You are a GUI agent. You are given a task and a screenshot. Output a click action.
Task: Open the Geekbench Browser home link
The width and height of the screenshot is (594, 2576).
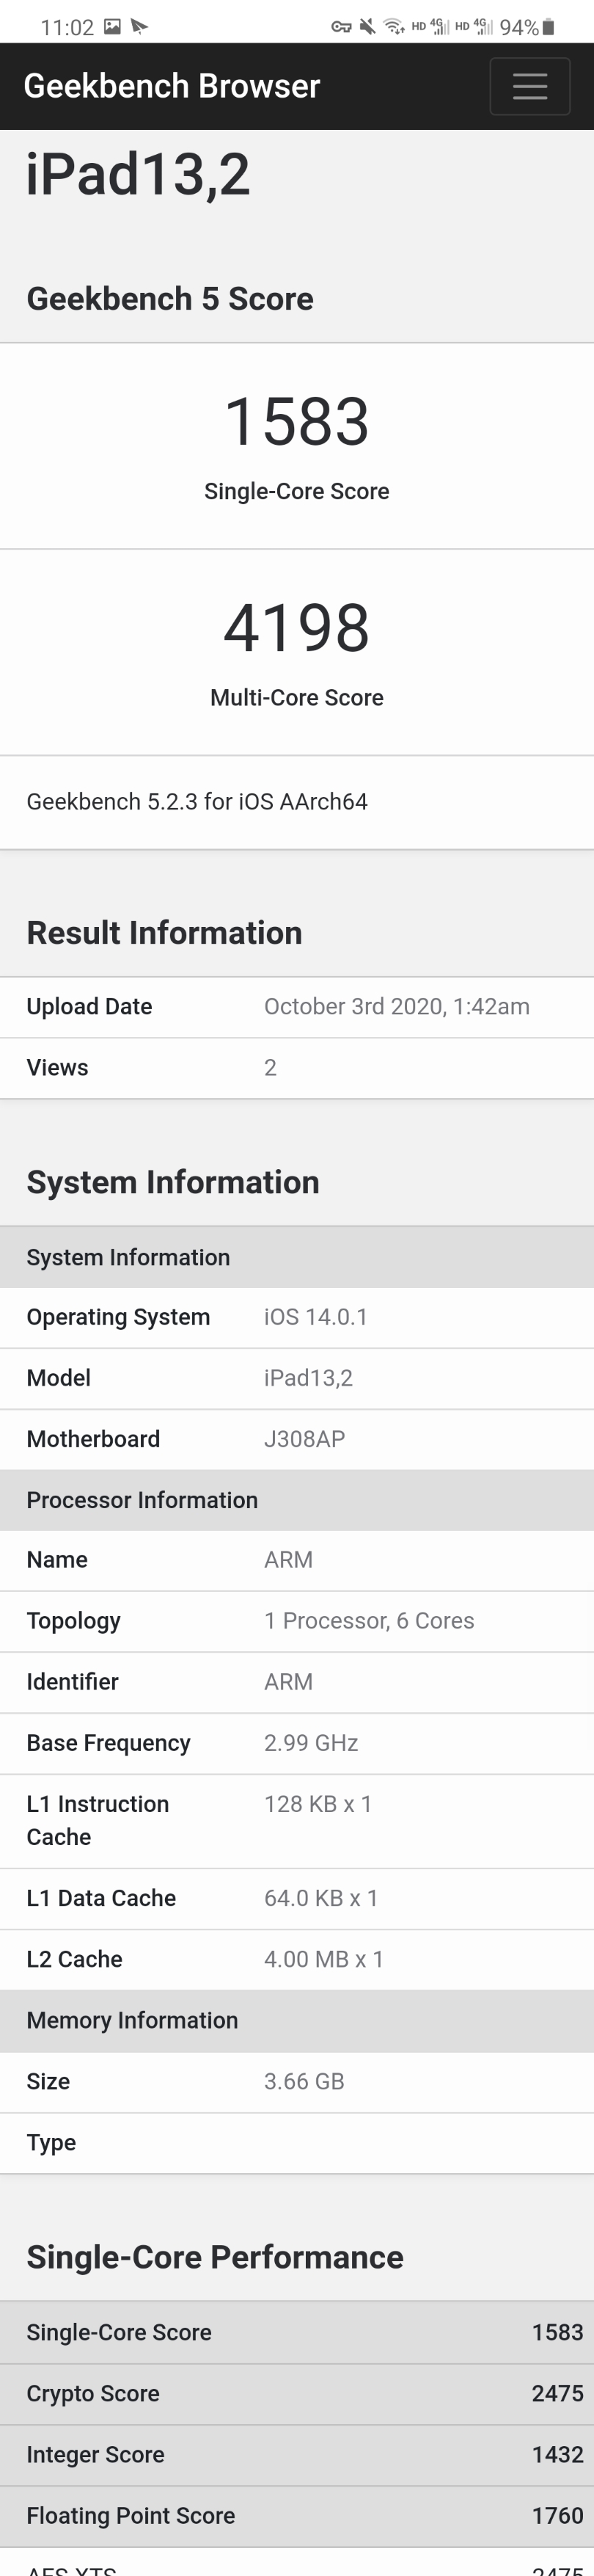pos(172,86)
